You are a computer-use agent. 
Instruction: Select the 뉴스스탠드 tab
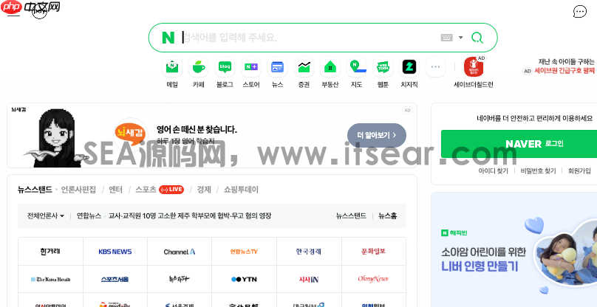tap(35, 190)
